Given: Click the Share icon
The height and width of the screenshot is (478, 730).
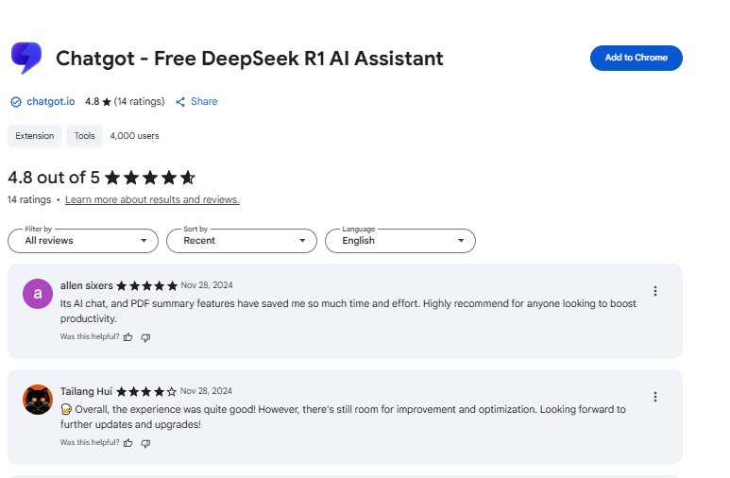Looking at the screenshot, I should pos(180,102).
